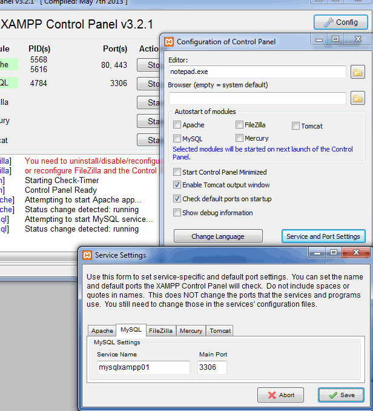Viewport: 373px width, 411px height.
Task: Click the Main Port field showing 3306
Action: point(212,367)
